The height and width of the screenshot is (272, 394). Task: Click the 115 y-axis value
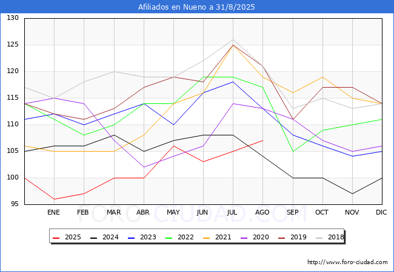(13, 98)
